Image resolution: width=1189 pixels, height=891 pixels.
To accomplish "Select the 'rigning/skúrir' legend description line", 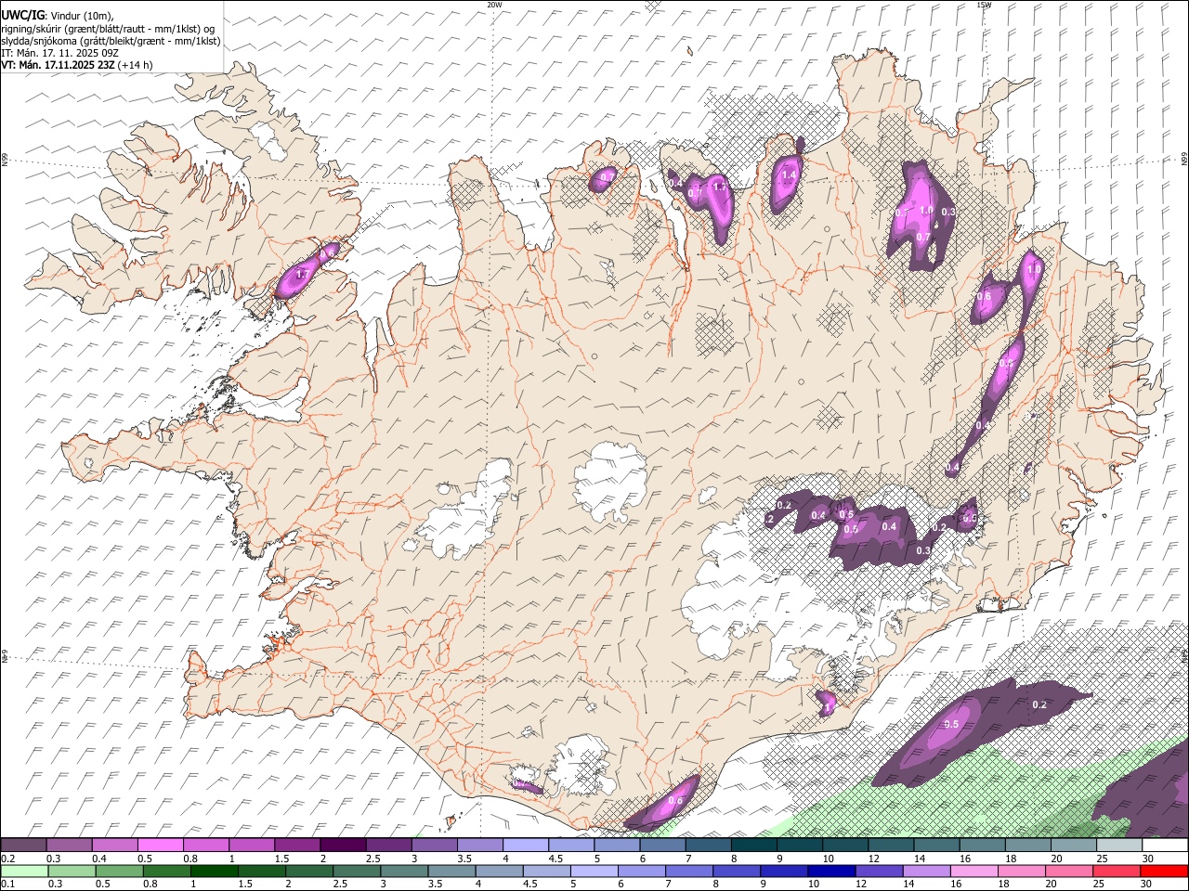I will coord(109,29).
